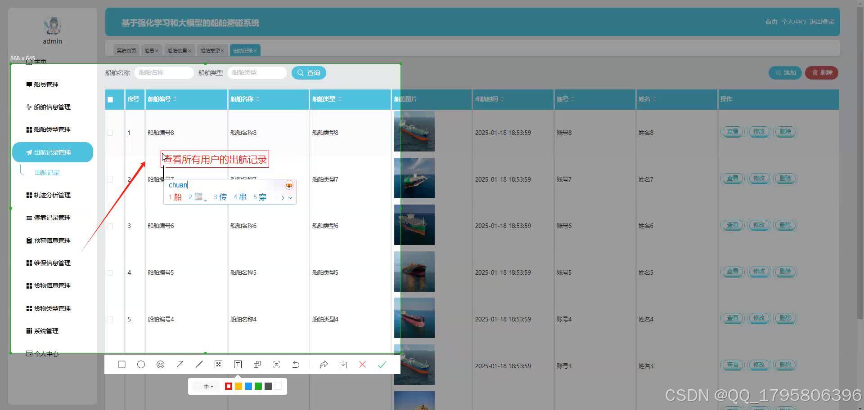This screenshot has width=864, height=410.
Task: Click the 退出登录 link in header
Action: 822,22
